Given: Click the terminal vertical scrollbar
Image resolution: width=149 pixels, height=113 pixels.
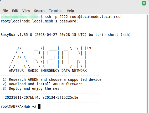Looking at the screenshot, I should tap(147, 64).
